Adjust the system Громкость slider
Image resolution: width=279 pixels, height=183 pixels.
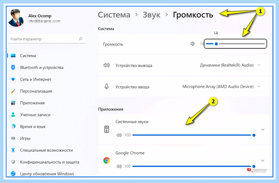(x=235, y=44)
